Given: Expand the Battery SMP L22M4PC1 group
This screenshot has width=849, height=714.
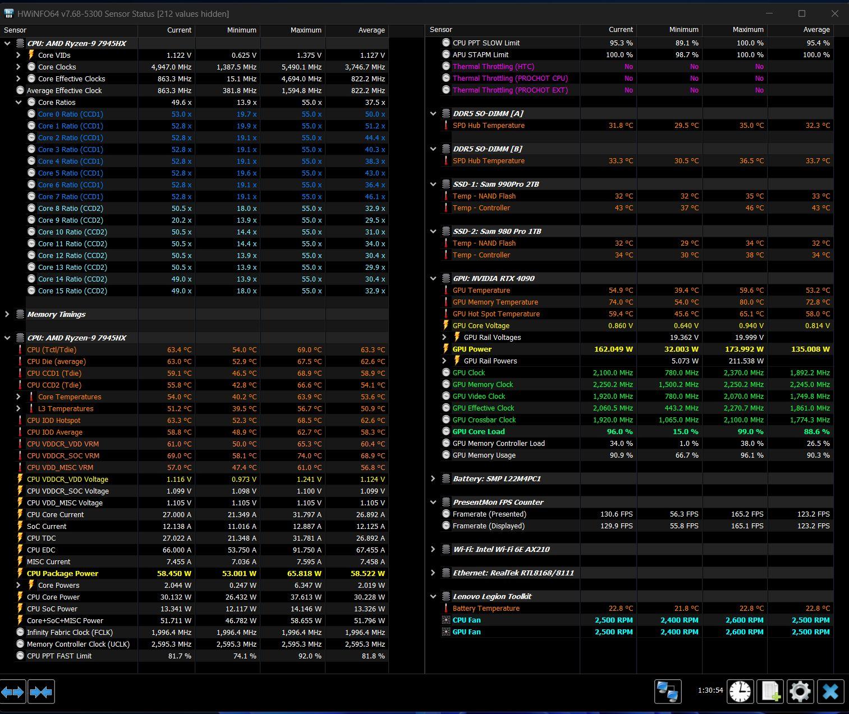Looking at the screenshot, I should pos(433,478).
